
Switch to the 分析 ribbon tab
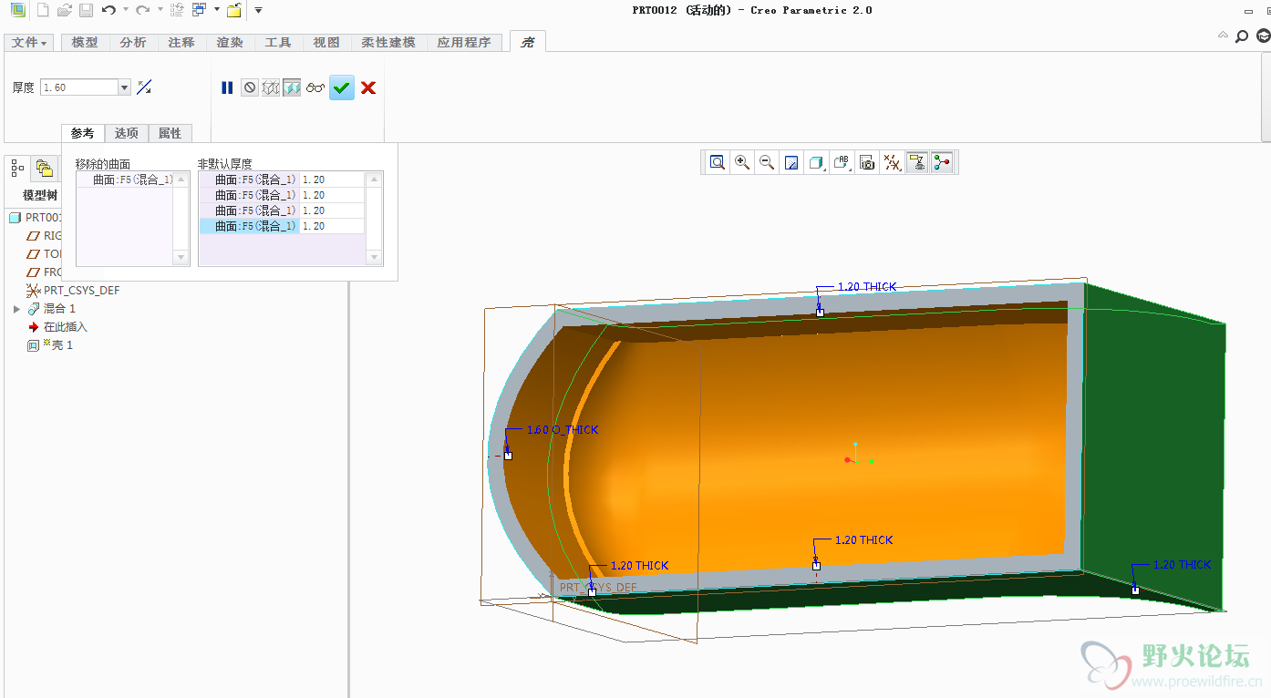(x=133, y=43)
